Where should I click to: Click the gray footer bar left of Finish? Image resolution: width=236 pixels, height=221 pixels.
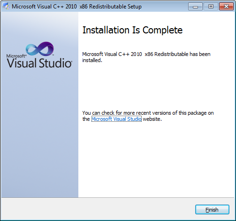tap(97, 209)
